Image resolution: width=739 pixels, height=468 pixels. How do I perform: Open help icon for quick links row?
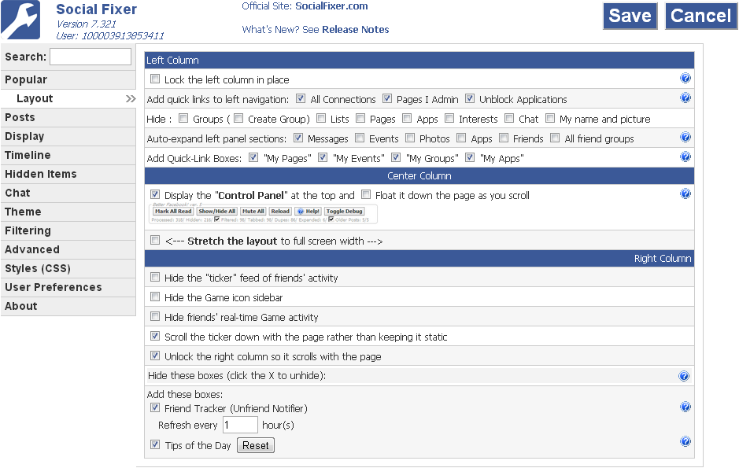[685, 98]
